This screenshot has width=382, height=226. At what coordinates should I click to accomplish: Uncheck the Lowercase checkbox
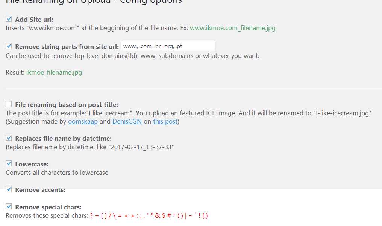(9, 164)
